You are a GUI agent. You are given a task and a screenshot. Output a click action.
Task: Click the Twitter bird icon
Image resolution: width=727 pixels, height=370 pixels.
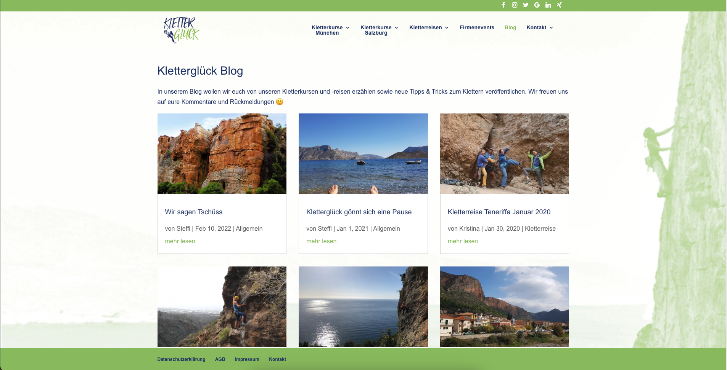(x=526, y=5)
